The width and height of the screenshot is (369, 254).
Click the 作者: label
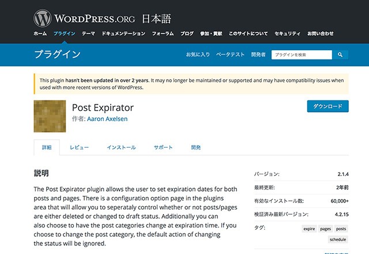pos(79,119)
